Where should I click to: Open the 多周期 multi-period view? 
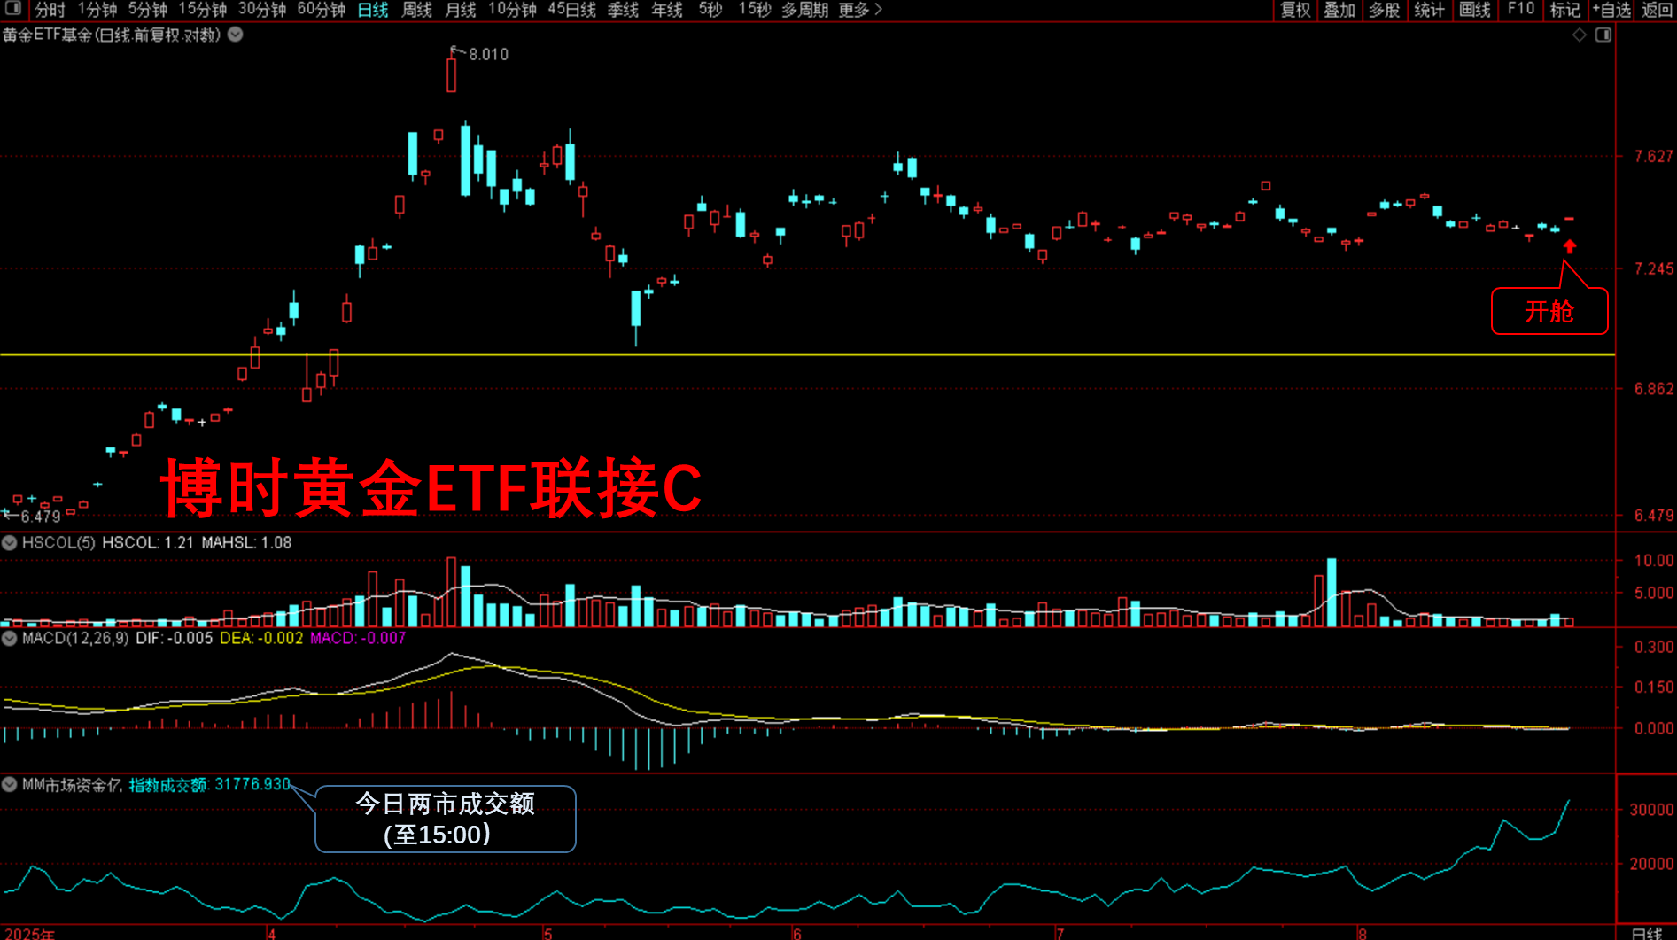click(x=804, y=10)
